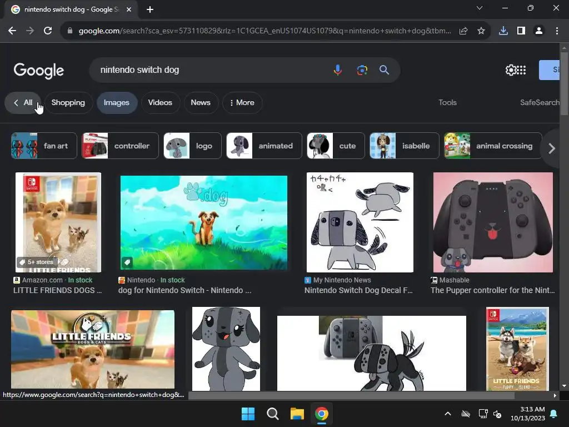Open File Explorer from the taskbar

[297, 414]
